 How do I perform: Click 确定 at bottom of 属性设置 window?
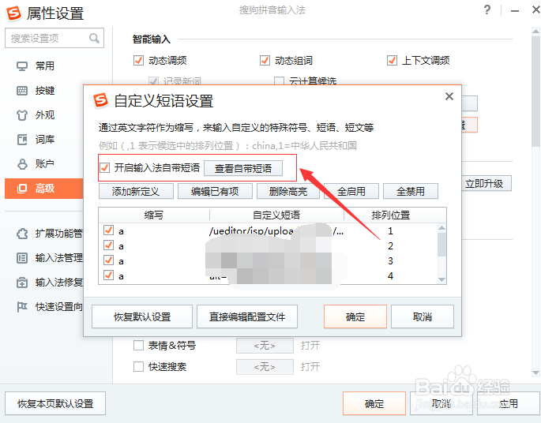coord(374,403)
